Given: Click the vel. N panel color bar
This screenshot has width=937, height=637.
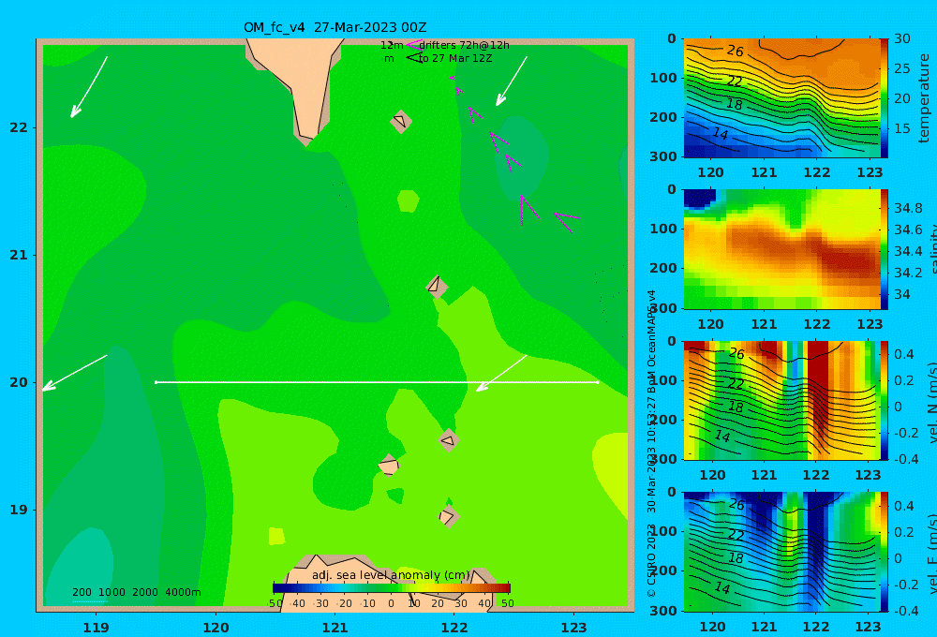Looking at the screenshot, I should tap(884, 400).
